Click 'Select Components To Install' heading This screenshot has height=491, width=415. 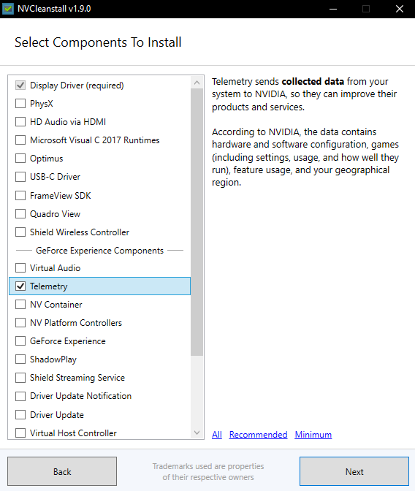(x=98, y=42)
